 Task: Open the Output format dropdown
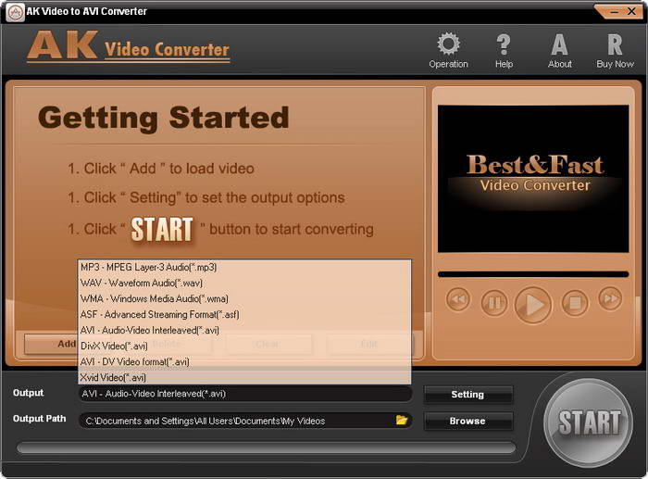point(245,394)
